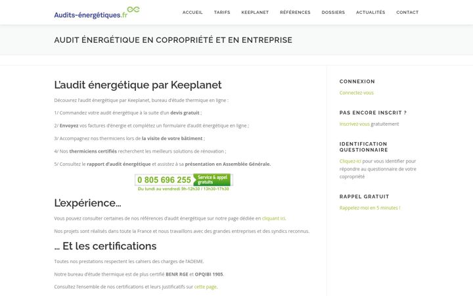Select RÉFÉRENCES in the navigation bar
This screenshot has width=473, height=296.
pos(295,12)
